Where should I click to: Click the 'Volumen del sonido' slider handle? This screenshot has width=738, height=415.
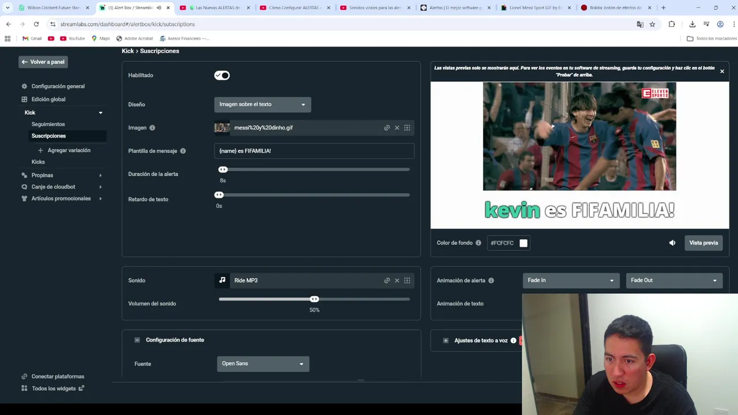point(314,299)
